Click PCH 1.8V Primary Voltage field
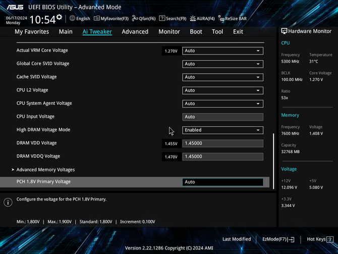 (x=222, y=182)
